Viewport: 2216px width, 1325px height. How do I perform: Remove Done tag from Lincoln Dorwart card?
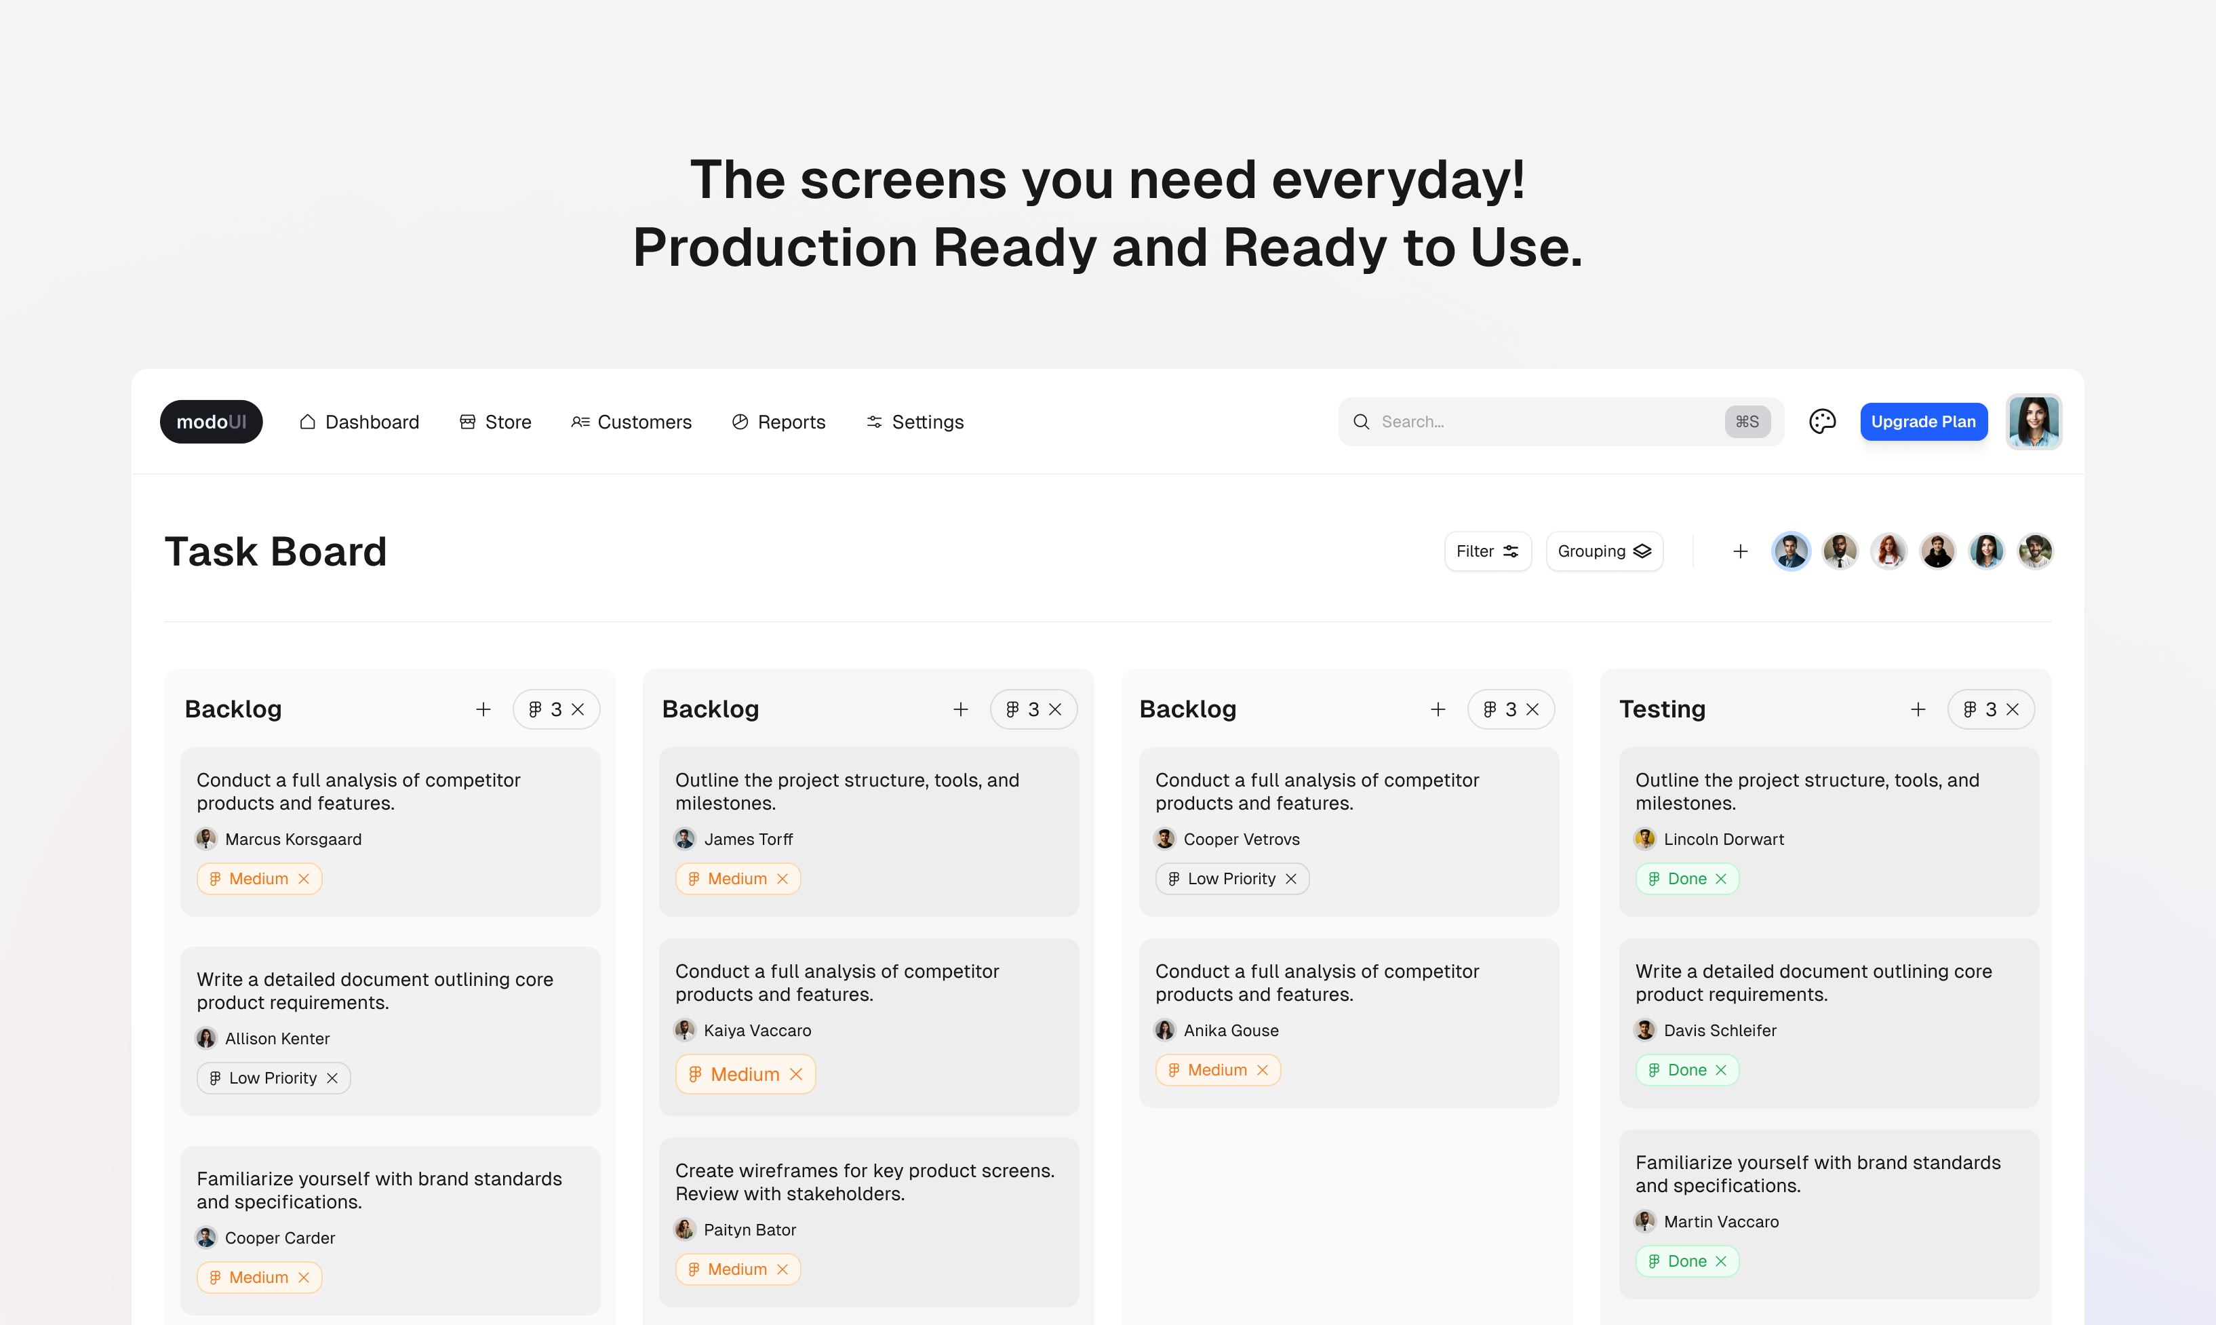click(x=1722, y=879)
